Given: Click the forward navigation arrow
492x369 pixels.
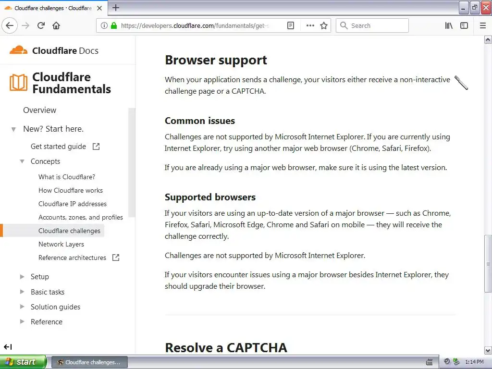Looking at the screenshot, I should 25,25.
